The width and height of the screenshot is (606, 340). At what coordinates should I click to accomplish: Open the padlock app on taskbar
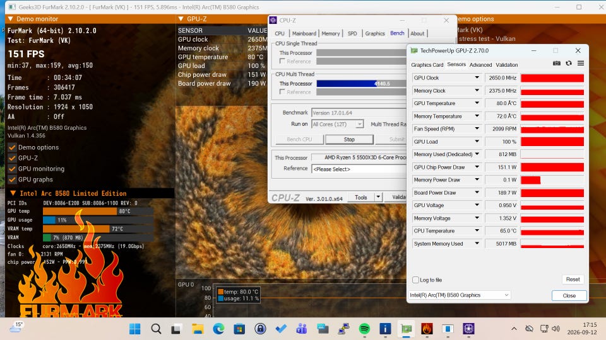tap(260, 329)
